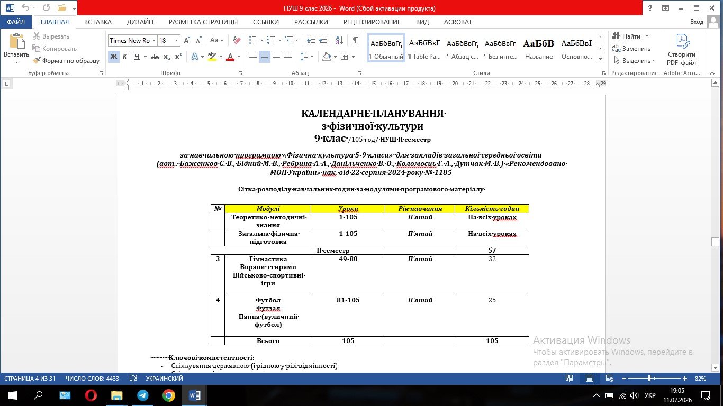Switch to web layout view icon
This screenshot has width=723, height=406.
tap(609, 379)
